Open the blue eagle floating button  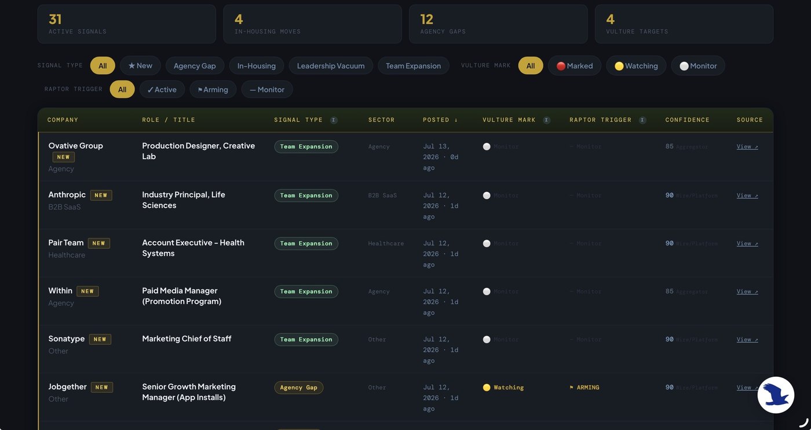(776, 395)
